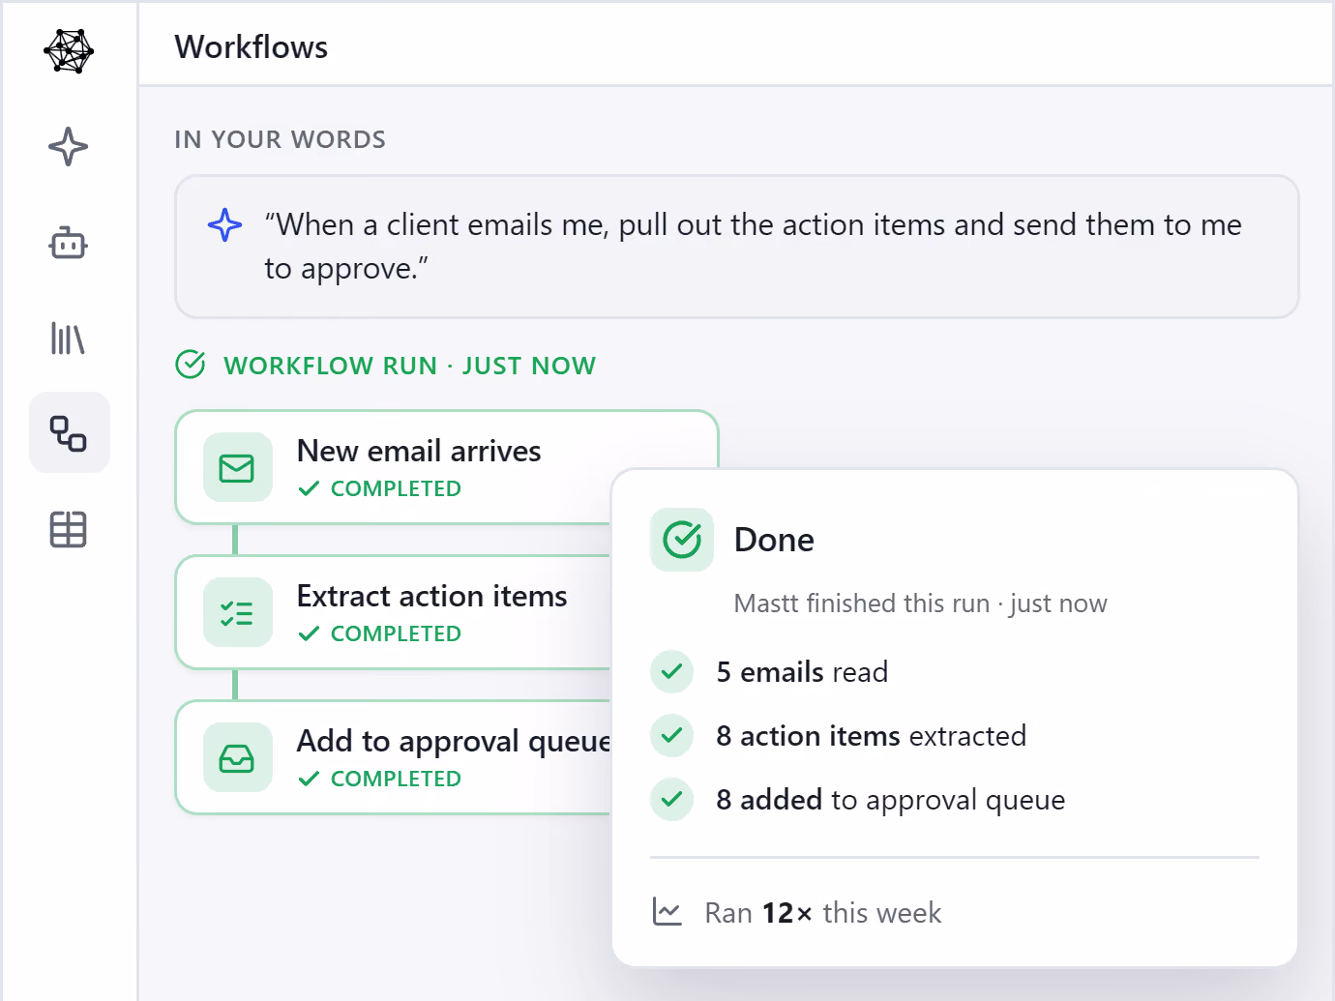Click the green check circle beside Workflow Run
Image resolution: width=1335 pixels, height=1001 pixels.
tap(191, 365)
